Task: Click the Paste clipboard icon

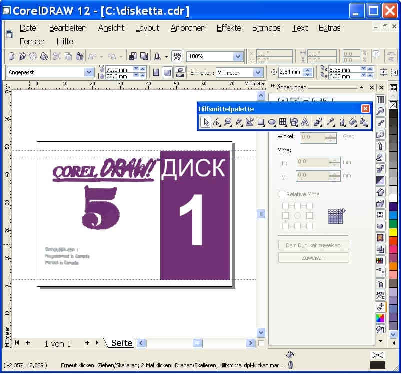Action: 79,56
